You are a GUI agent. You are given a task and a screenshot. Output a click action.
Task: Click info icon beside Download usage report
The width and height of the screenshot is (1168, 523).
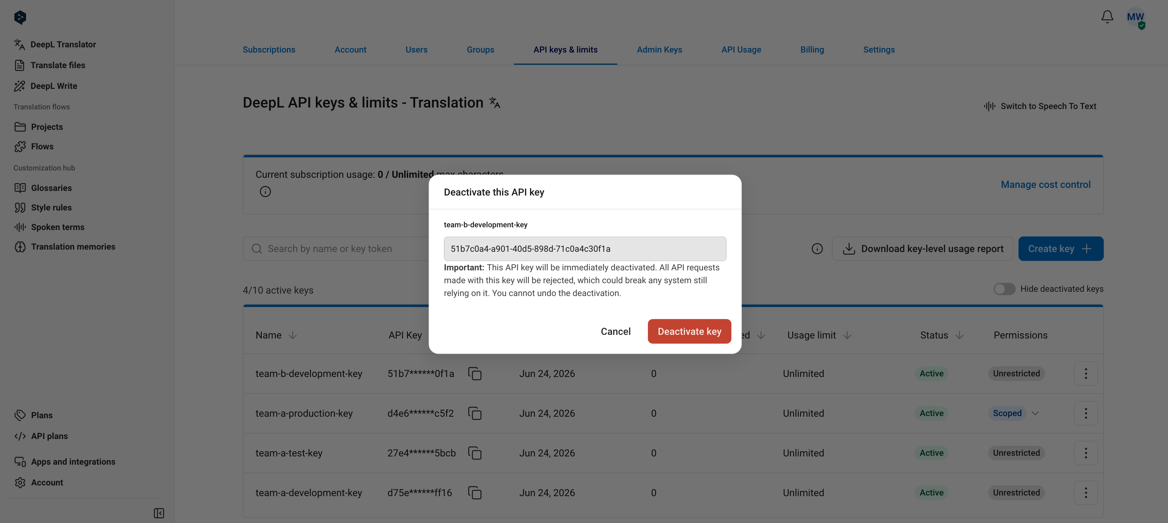coord(817,249)
